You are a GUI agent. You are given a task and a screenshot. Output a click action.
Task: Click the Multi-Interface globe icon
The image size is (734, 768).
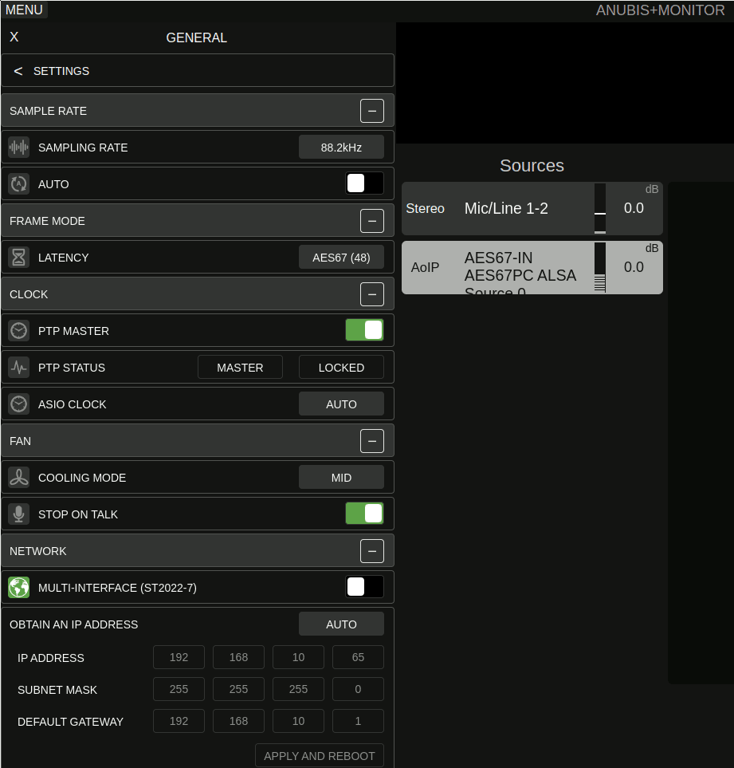click(18, 588)
